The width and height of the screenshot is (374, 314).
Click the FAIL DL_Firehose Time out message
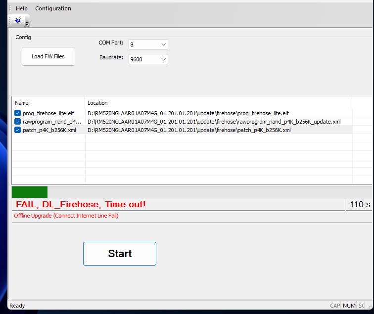click(81, 205)
